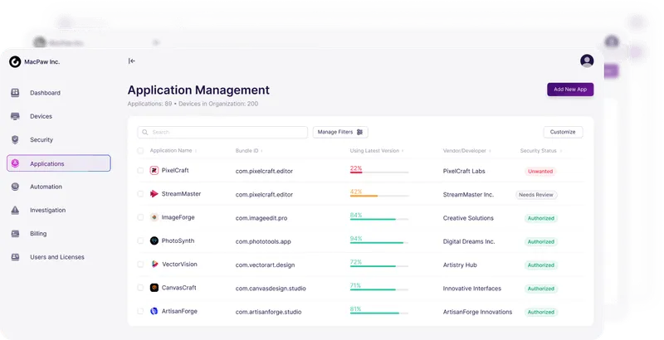Click the ImageForge app icon
This screenshot has width=664, height=340.
click(x=154, y=217)
